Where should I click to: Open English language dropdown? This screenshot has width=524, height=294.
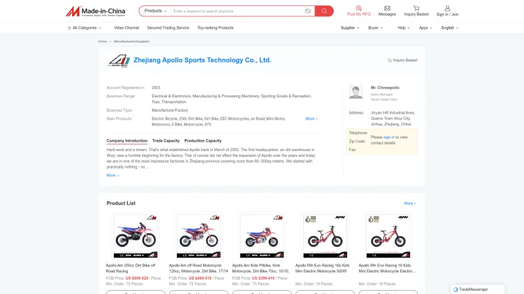click(x=450, y=28)
